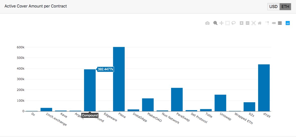Click the ParaSwap axis label
296x137 pixels.
[183, 117]
